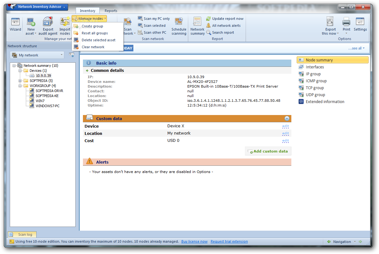Open Network Inventory Advisor application menu
The width and height of the screenshot is (379, 254).
tap(38, 7)
